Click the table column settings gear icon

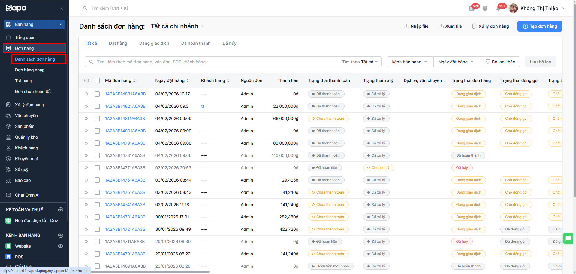click(86, 80)
